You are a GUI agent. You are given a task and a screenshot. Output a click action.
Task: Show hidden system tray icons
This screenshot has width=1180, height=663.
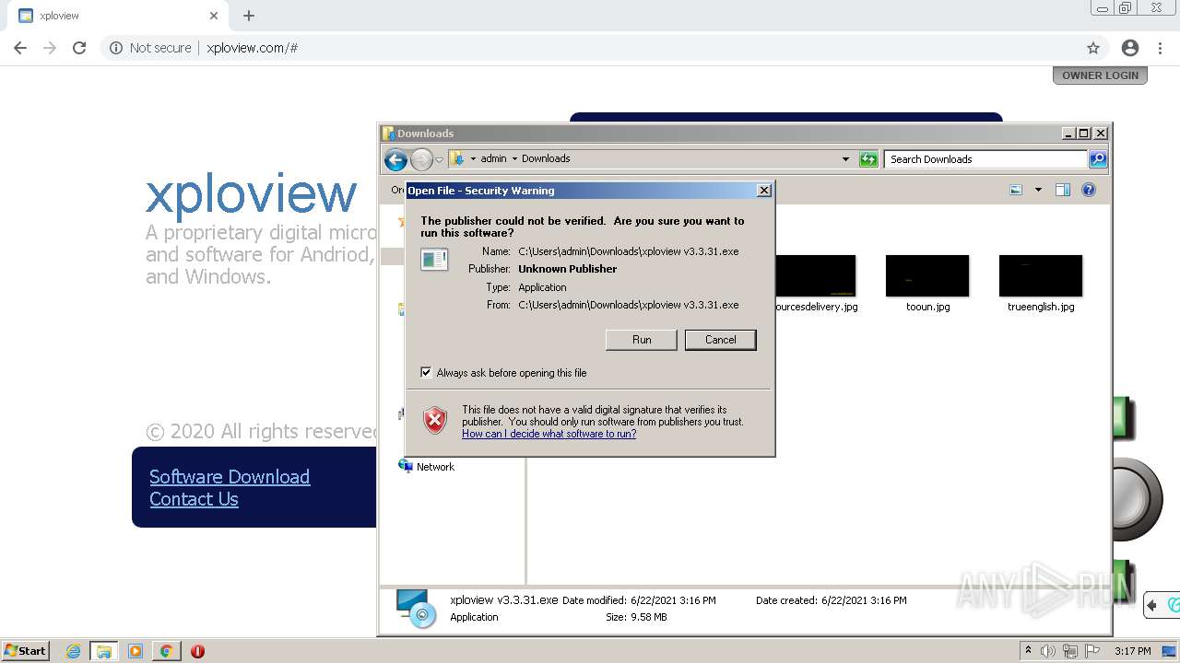tap(1029, 651)
